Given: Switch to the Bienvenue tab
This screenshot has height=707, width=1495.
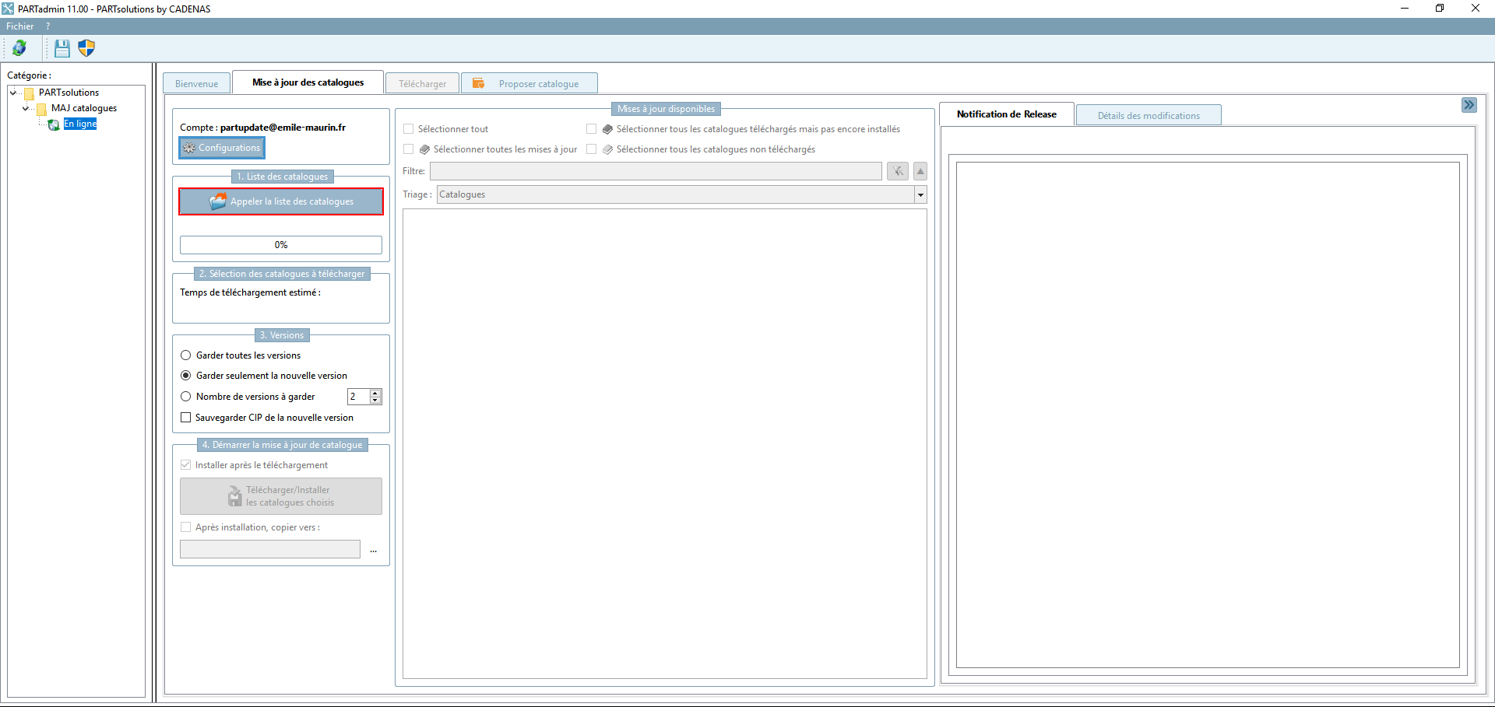Looking at the screenshot, I should tap(197, 83).
